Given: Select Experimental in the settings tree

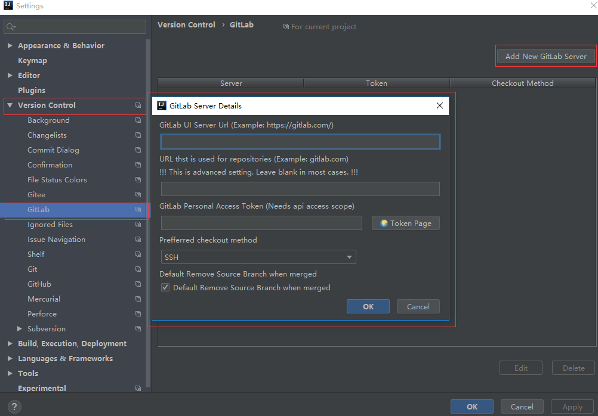Looking at the screenshot, I should (x=42, y=388).
